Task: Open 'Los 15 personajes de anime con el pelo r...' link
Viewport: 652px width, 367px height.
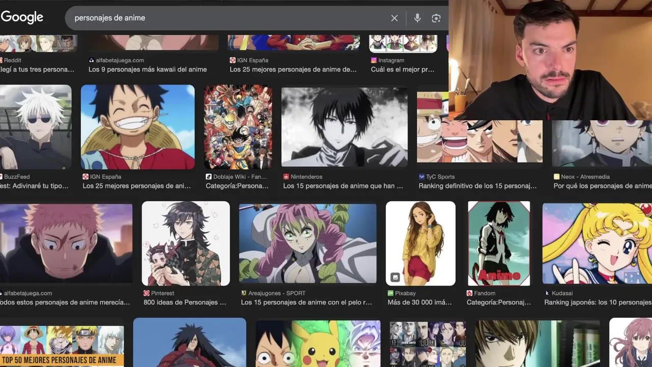Action: tap(306, 302)
